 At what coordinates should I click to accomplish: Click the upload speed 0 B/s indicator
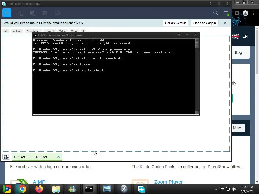(x=41, y=157)
